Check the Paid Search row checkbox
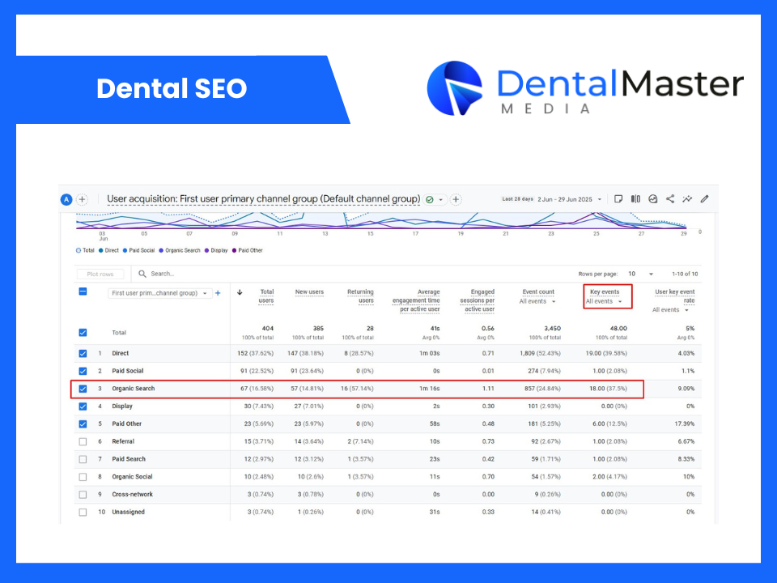The width and height of the screenshot is (777, 583). pos(83,460)
